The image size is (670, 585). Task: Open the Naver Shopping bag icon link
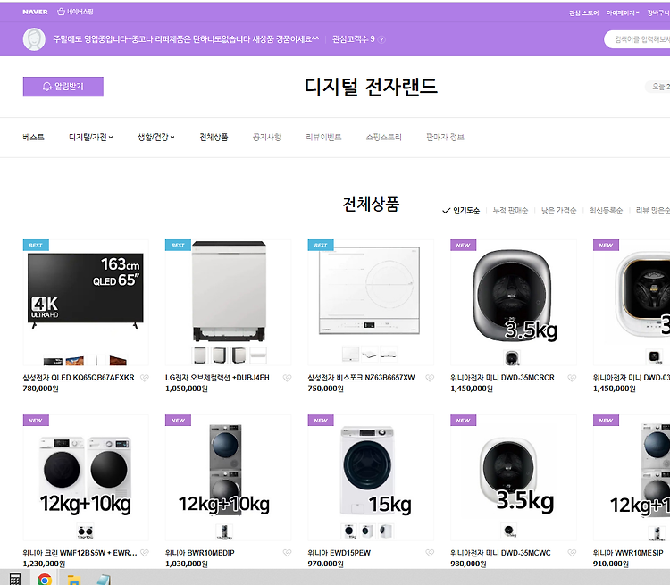75,12
